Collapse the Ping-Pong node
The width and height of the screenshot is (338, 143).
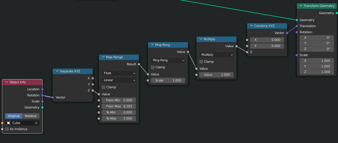pos(152,45)
